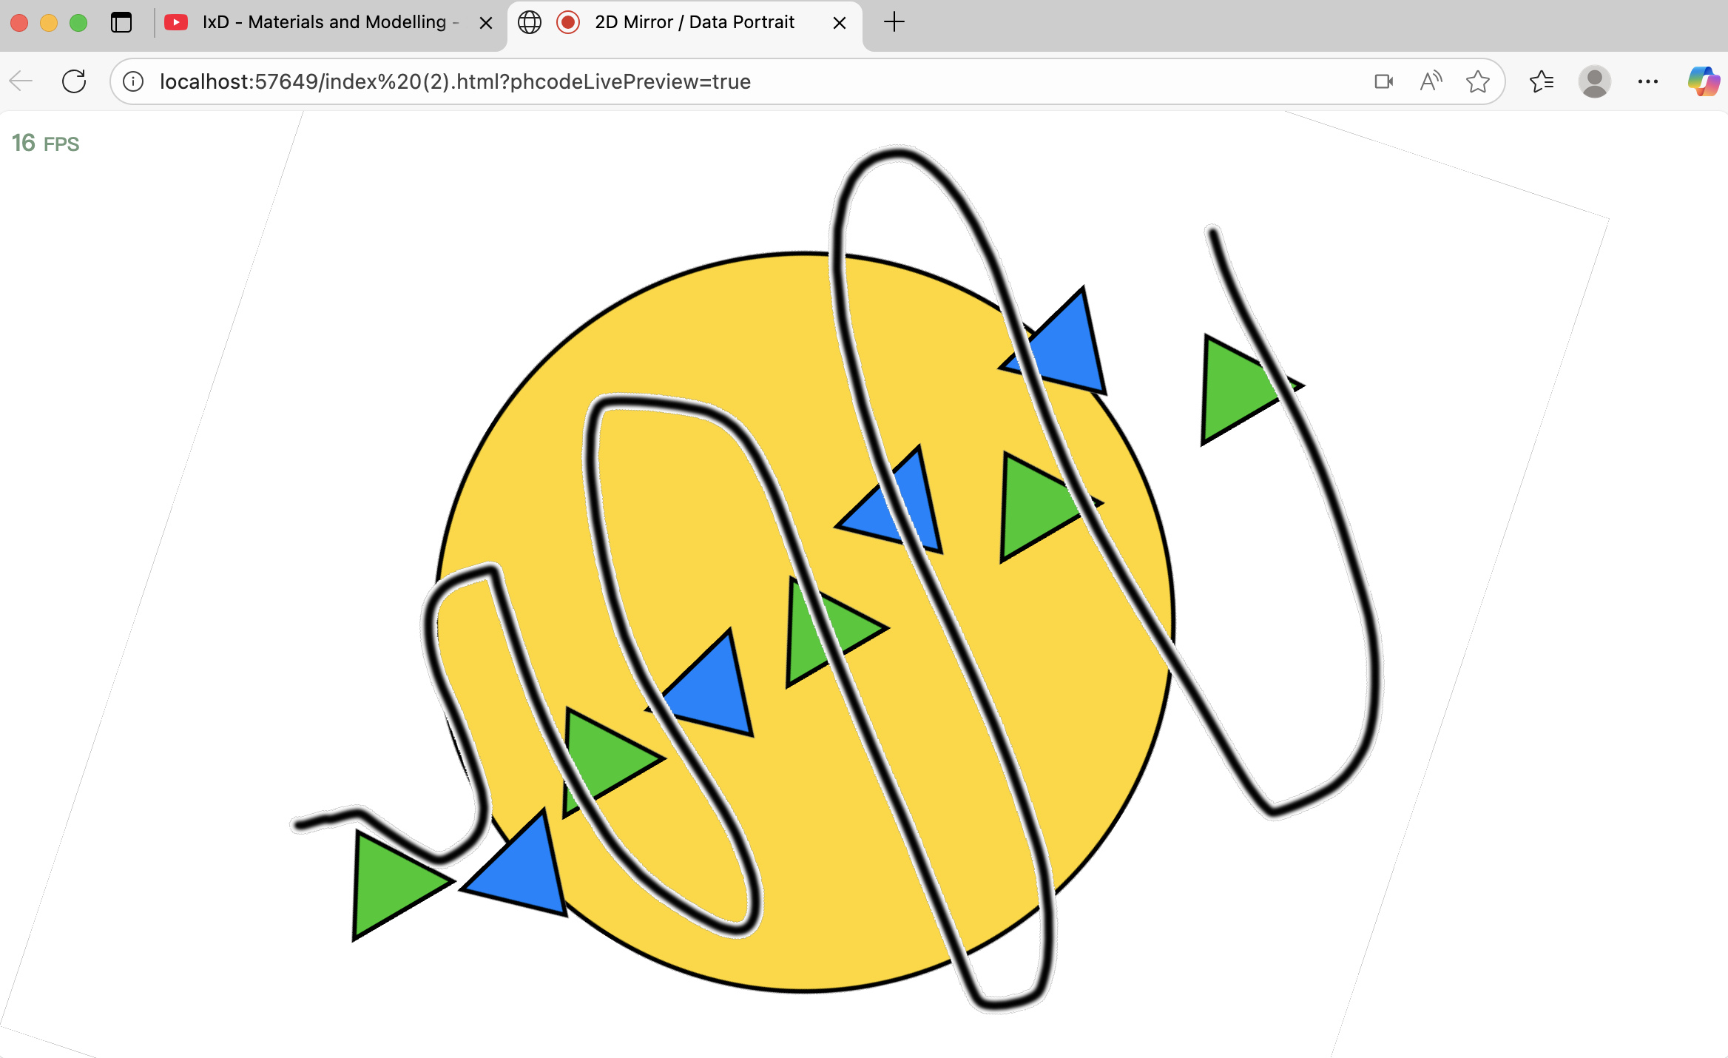Close the YouTube IxD tab
Viewport: 1728px width, 1058px height.
(x=485, y=23)
